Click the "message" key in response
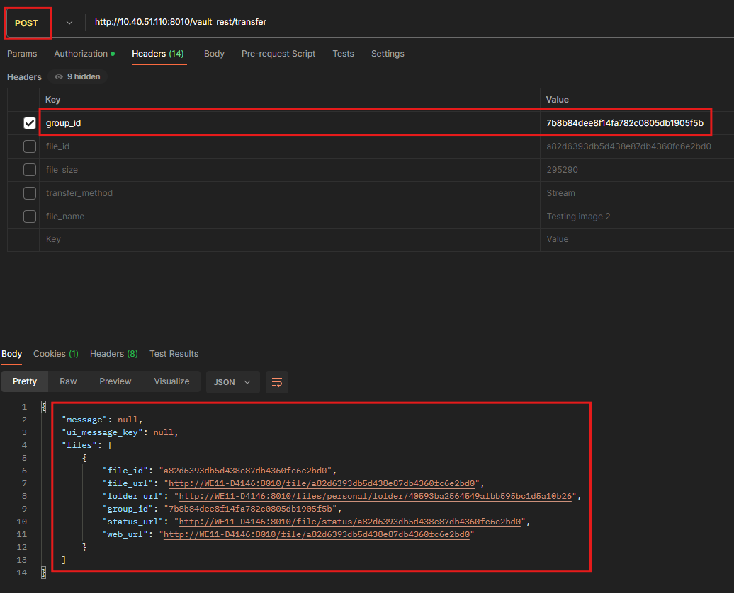The image size is (734, 593). point(85,420)
